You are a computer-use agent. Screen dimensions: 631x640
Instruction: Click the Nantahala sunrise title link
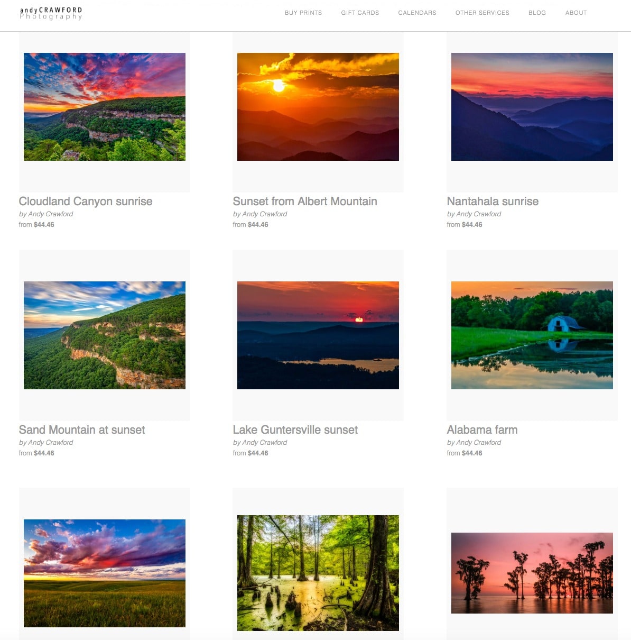(x=493, y=202)
